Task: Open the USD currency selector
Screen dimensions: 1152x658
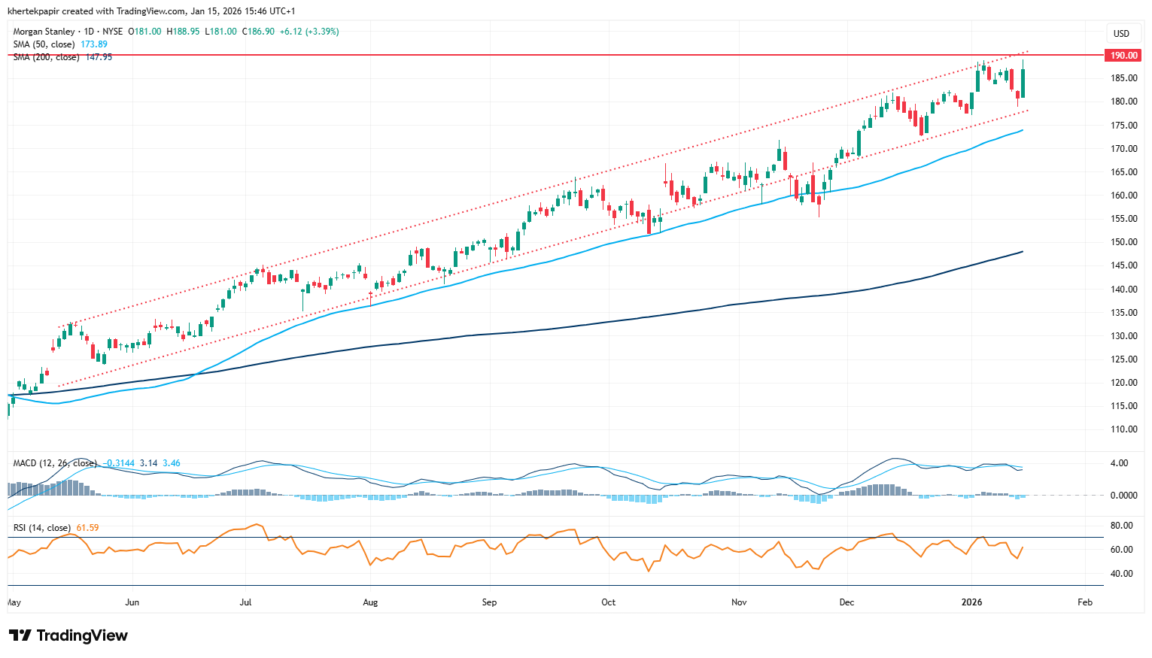Action: (1121, 33)
